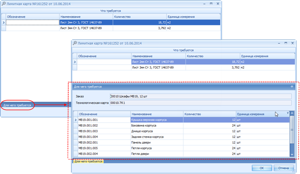The width and height of the screenshot is (300, 174).
Task: Click into the Заказ field
Action: tap(200, 96)
